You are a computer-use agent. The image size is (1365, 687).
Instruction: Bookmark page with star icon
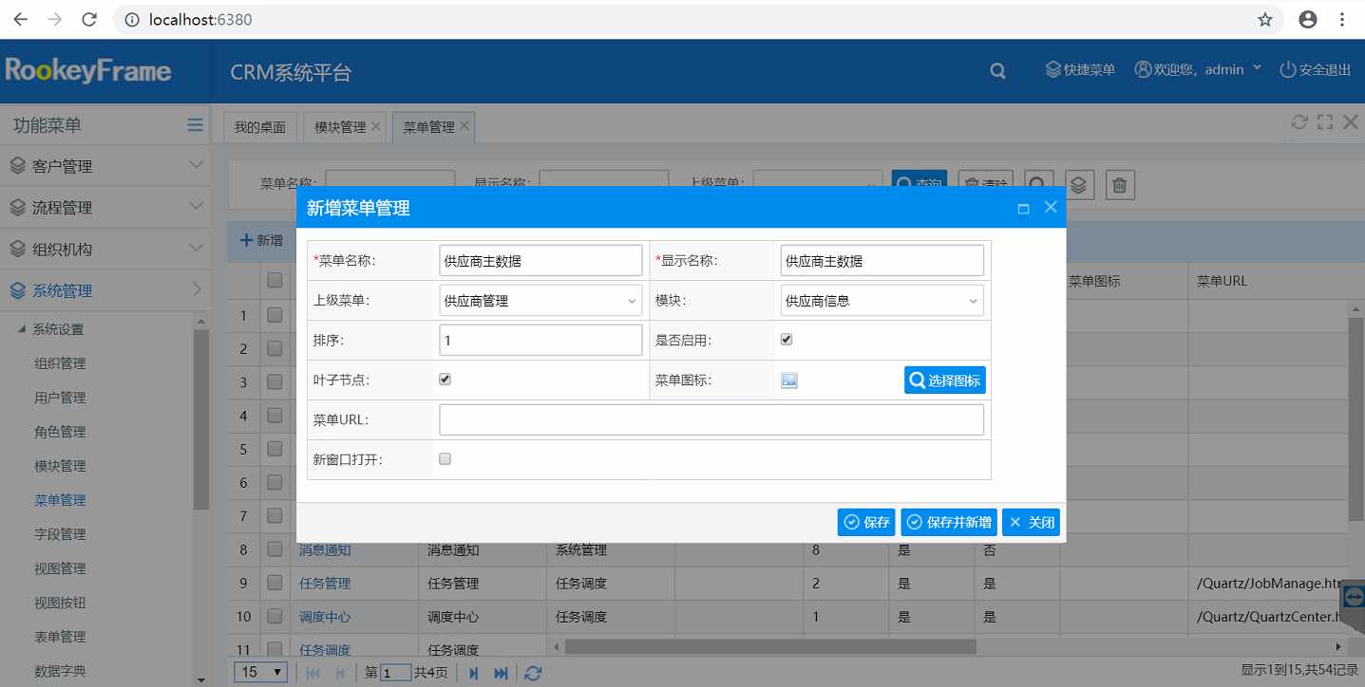[x=1265, y=19]
